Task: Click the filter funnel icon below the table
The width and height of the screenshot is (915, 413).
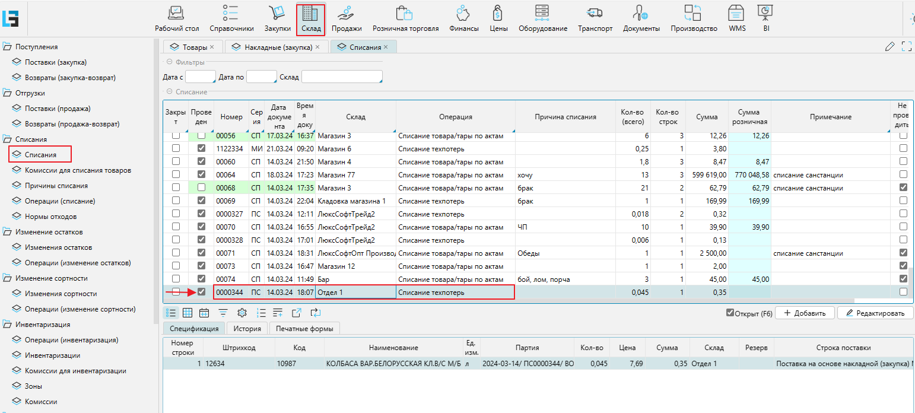Action: pyautogui.click(x=223, y=313)
